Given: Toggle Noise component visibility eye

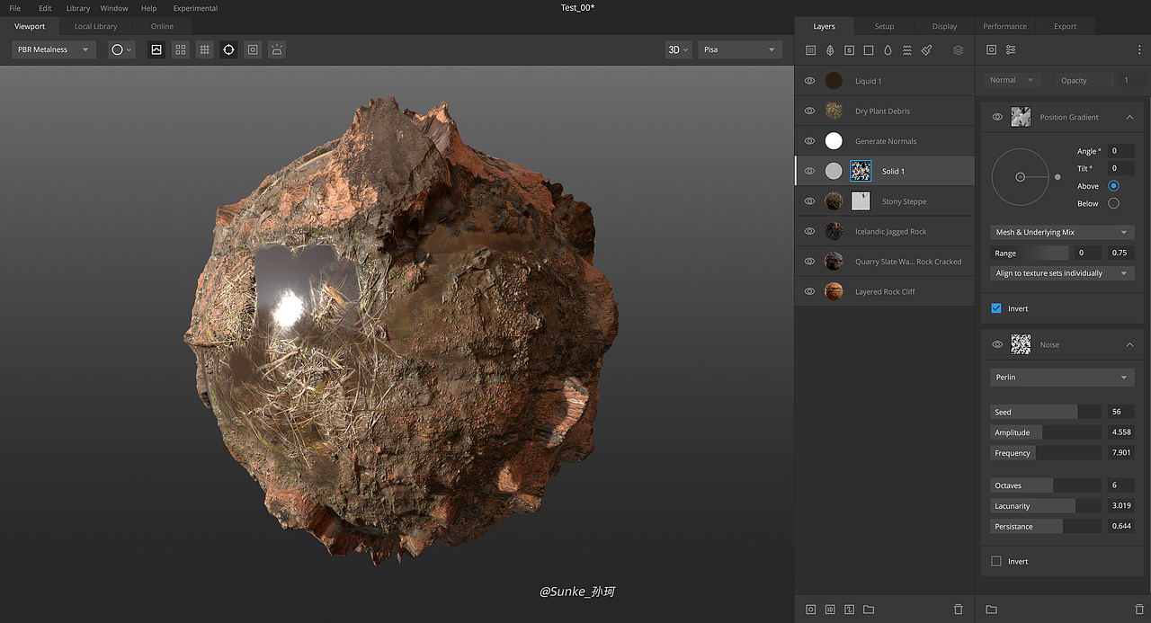Looking at the screenshot, I should [x=997, y=344].
